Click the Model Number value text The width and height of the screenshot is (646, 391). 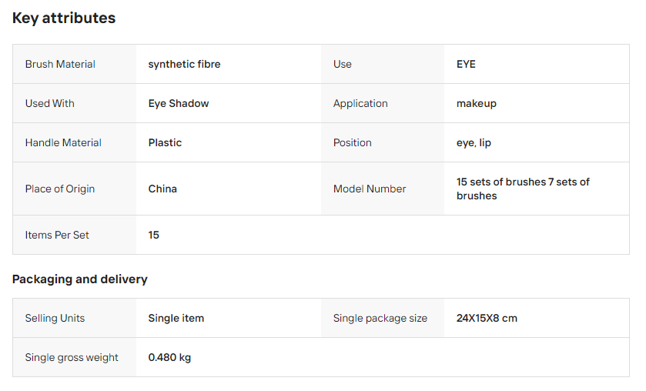523,189
